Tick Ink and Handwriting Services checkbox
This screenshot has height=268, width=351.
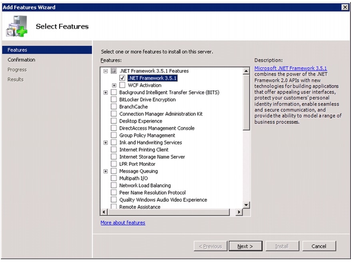tap(114, 142)
